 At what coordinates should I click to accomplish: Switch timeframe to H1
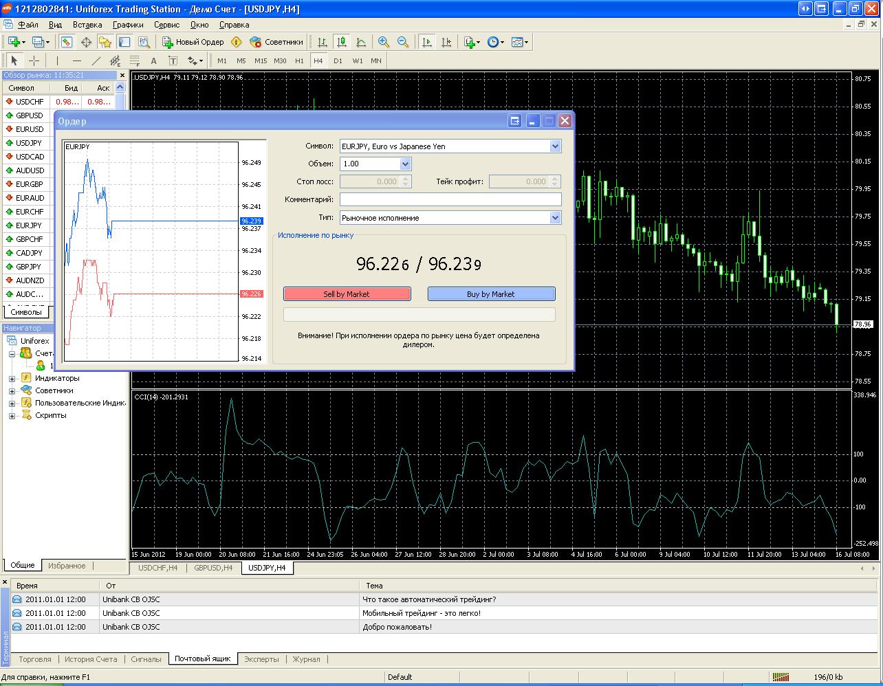pyautogui.click(x=299, y=60)
